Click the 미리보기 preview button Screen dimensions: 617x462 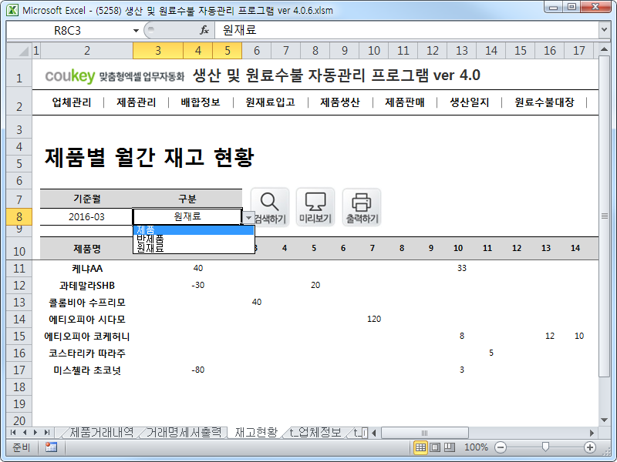315,207
